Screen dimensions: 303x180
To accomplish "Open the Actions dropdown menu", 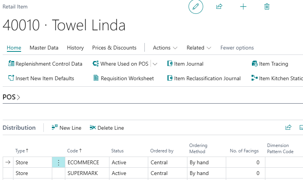I will point(165,48).
